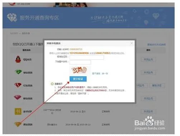180x136 pixels.
Task: Click 关闭业务 in the QQ会员 row
Action: pos(148,59)
